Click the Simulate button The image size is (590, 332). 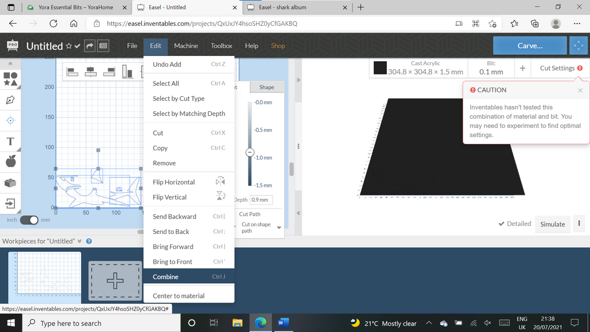click(x=553, y=224)
